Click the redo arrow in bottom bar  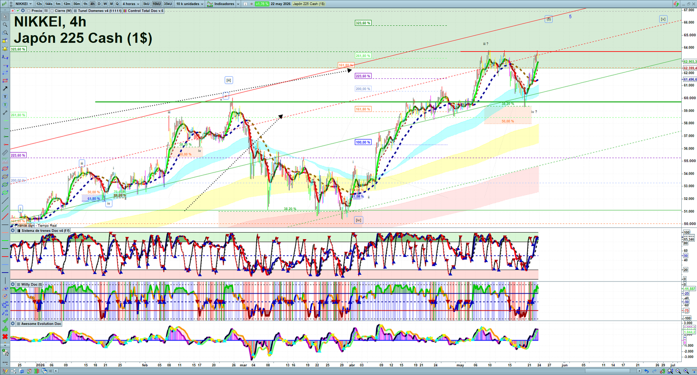[x=654, y=371]
